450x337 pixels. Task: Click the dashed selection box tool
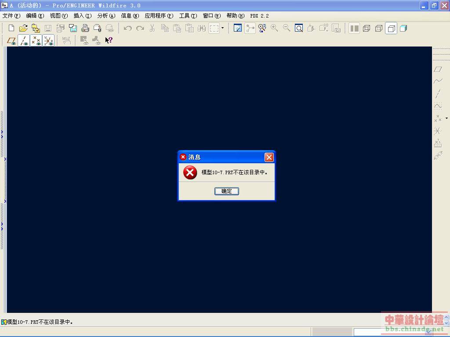(214, 28)
